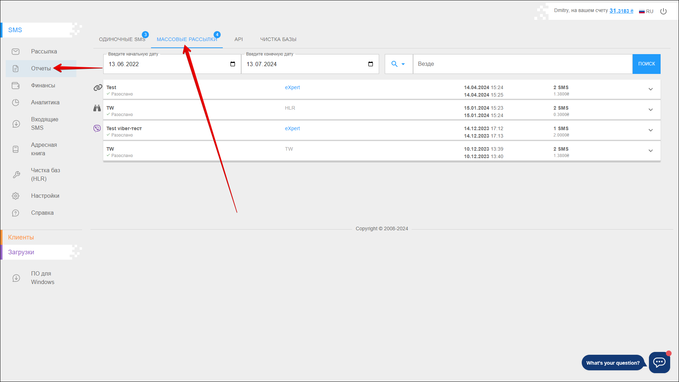Viewport: 679px width, 382px height.
Task: Click the Финансы wallet icon
Action: [16, 86]
